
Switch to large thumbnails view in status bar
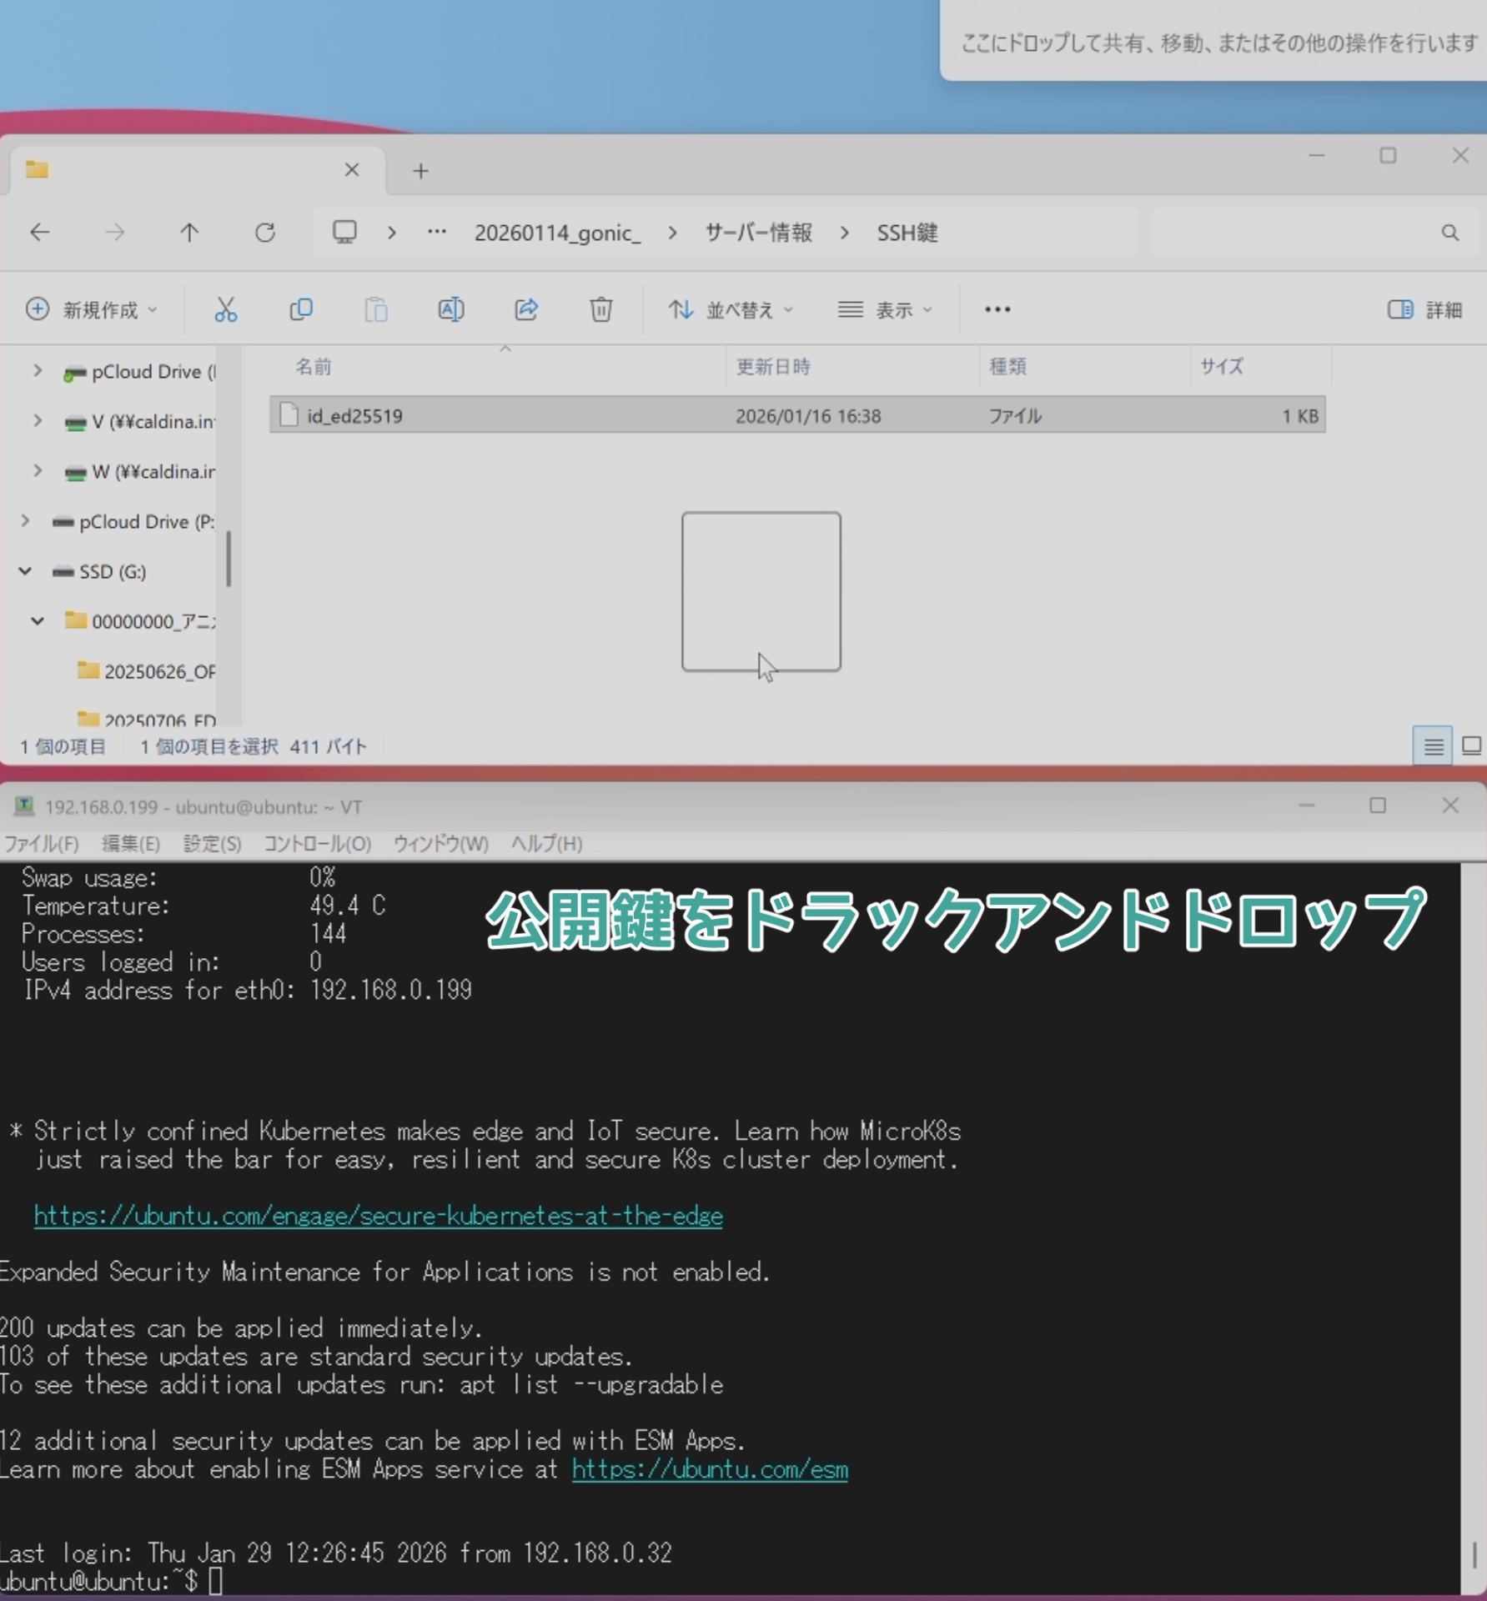pyautogui.click(x=1471, y=745)
